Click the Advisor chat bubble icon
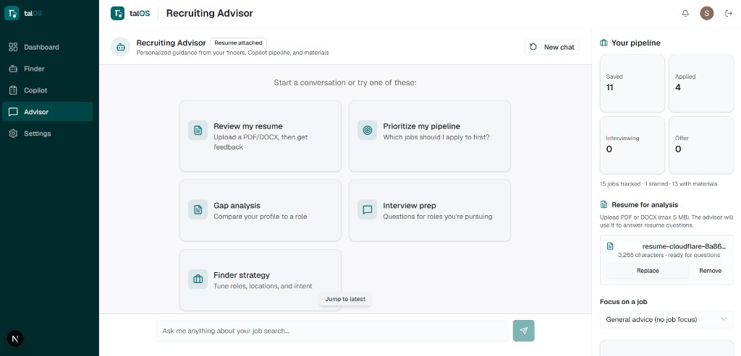Screen dimensions: 741x356 13,112
